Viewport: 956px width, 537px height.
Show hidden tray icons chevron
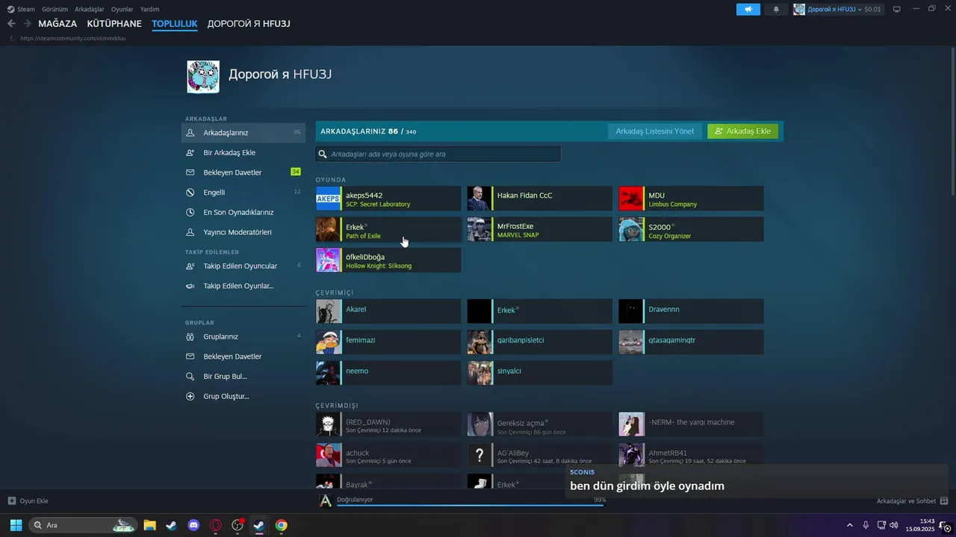point(849,525)
